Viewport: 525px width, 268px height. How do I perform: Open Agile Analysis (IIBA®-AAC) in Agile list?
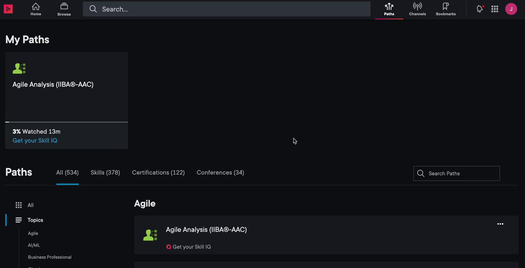(x=206, y=230)
